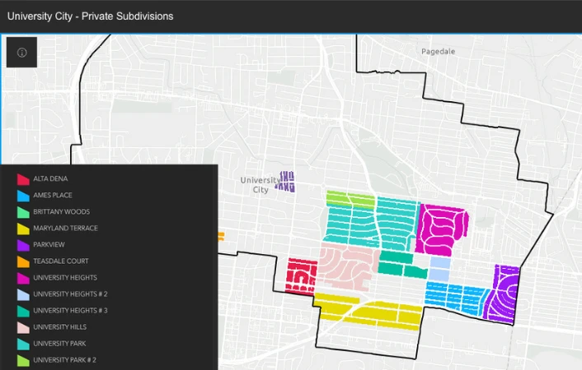The image size is (582, 370).
Task: Click the University Heights # 2 legend swatch
Action: (x=23, y=294)
